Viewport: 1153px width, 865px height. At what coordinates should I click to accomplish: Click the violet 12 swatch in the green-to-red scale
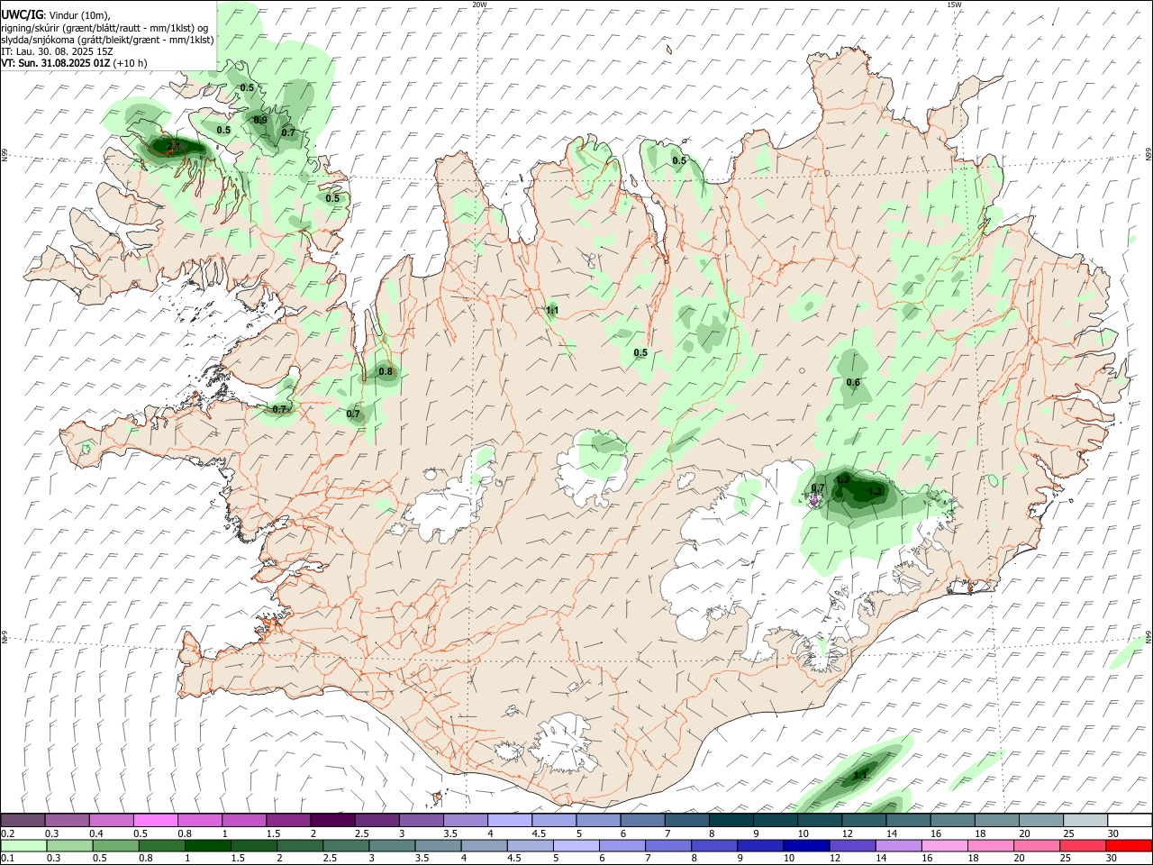pos(851,845)
